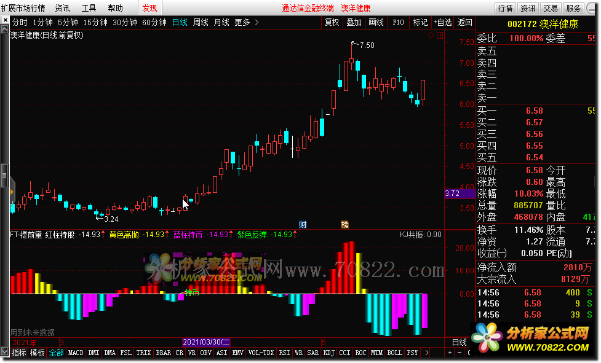The height and width of the screenshot is (363, 601).
Task: Switch to 分时 intraday view
Action: (20, 23)
